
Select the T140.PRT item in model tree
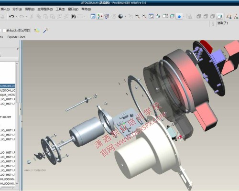coord(6,117)
